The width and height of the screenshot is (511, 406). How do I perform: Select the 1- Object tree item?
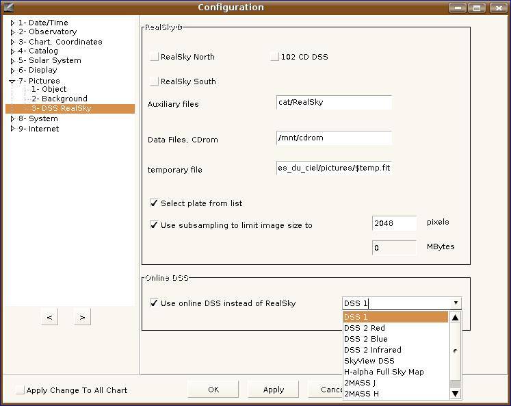click(x=49, y=89)
